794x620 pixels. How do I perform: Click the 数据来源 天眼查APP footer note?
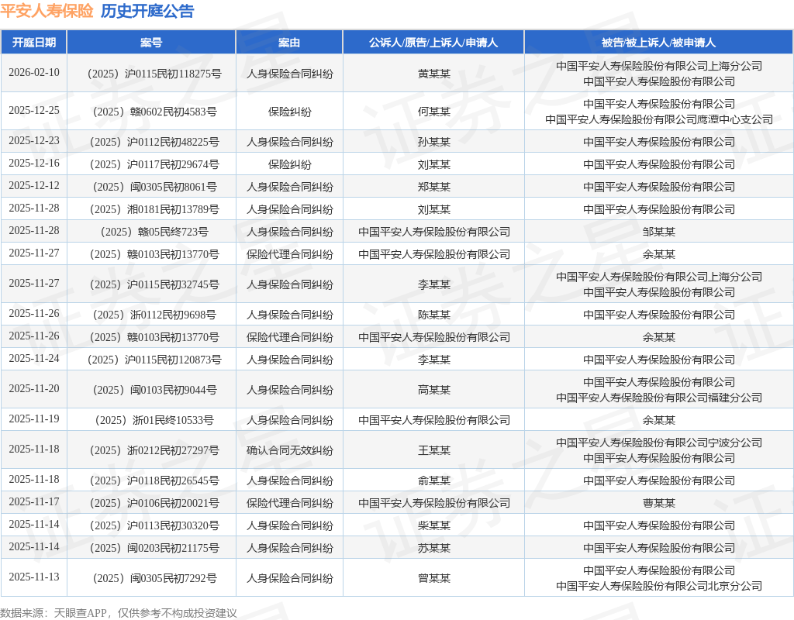(119, 614)
